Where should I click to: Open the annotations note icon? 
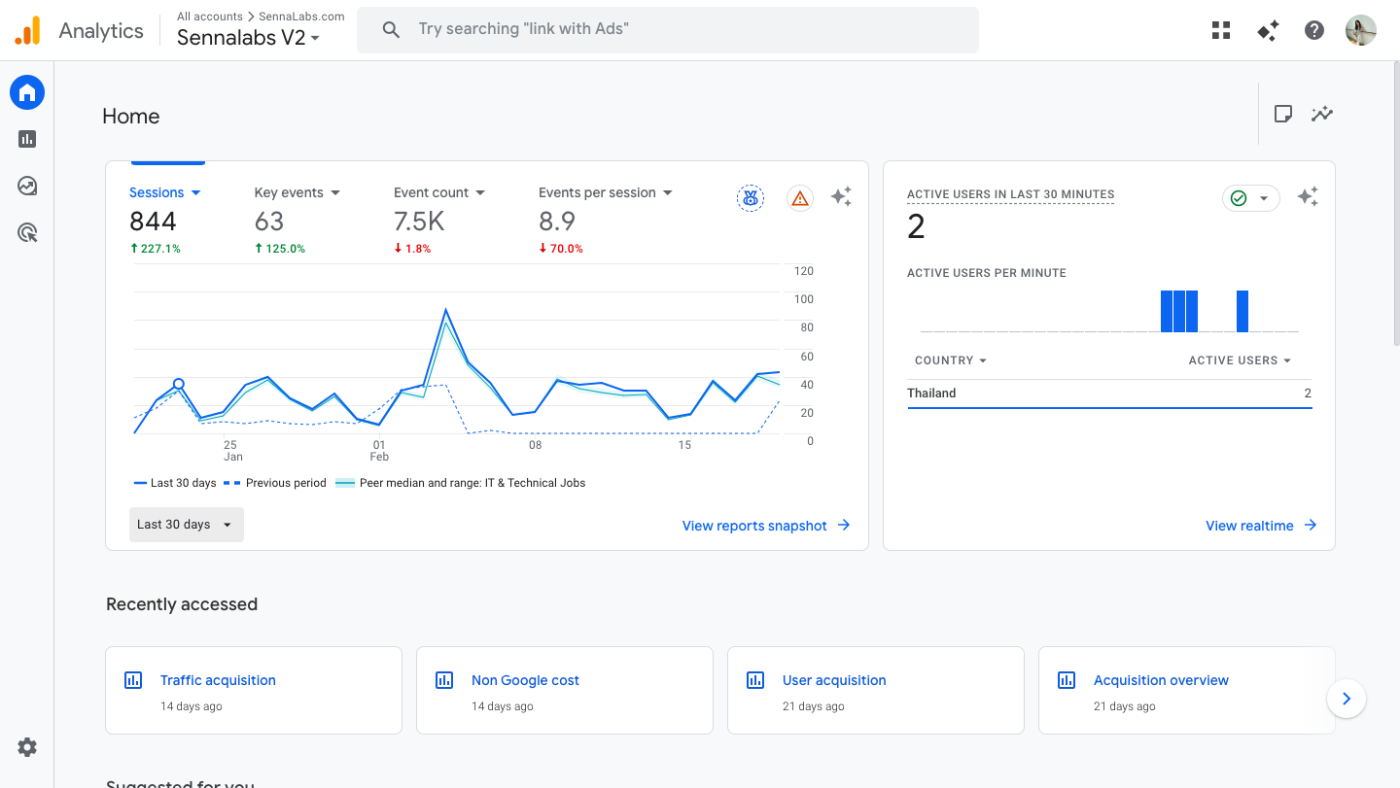click(1283, 115)
